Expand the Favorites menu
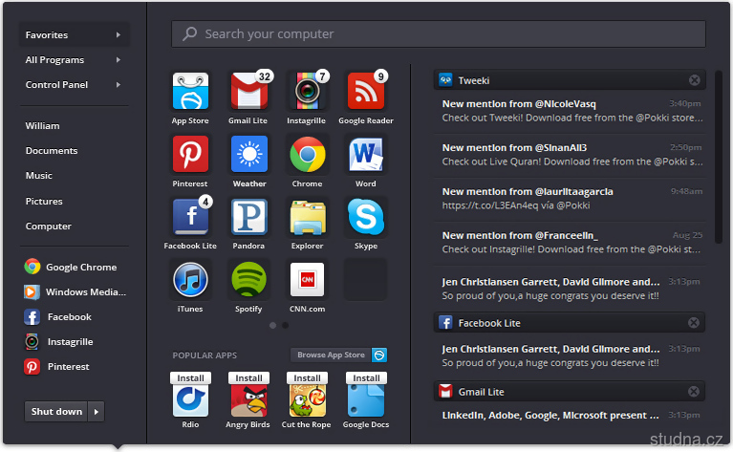 tap(75, 35)
